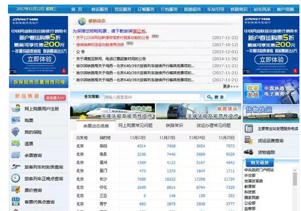This screenshot has width=301, height=211.
Task: Click 立即体验 on the left ad
Action: tap(39, 59)
